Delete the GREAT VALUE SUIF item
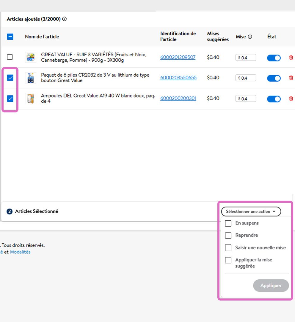The width and height of the screenshot is (295, 322). tap(291, 58)
